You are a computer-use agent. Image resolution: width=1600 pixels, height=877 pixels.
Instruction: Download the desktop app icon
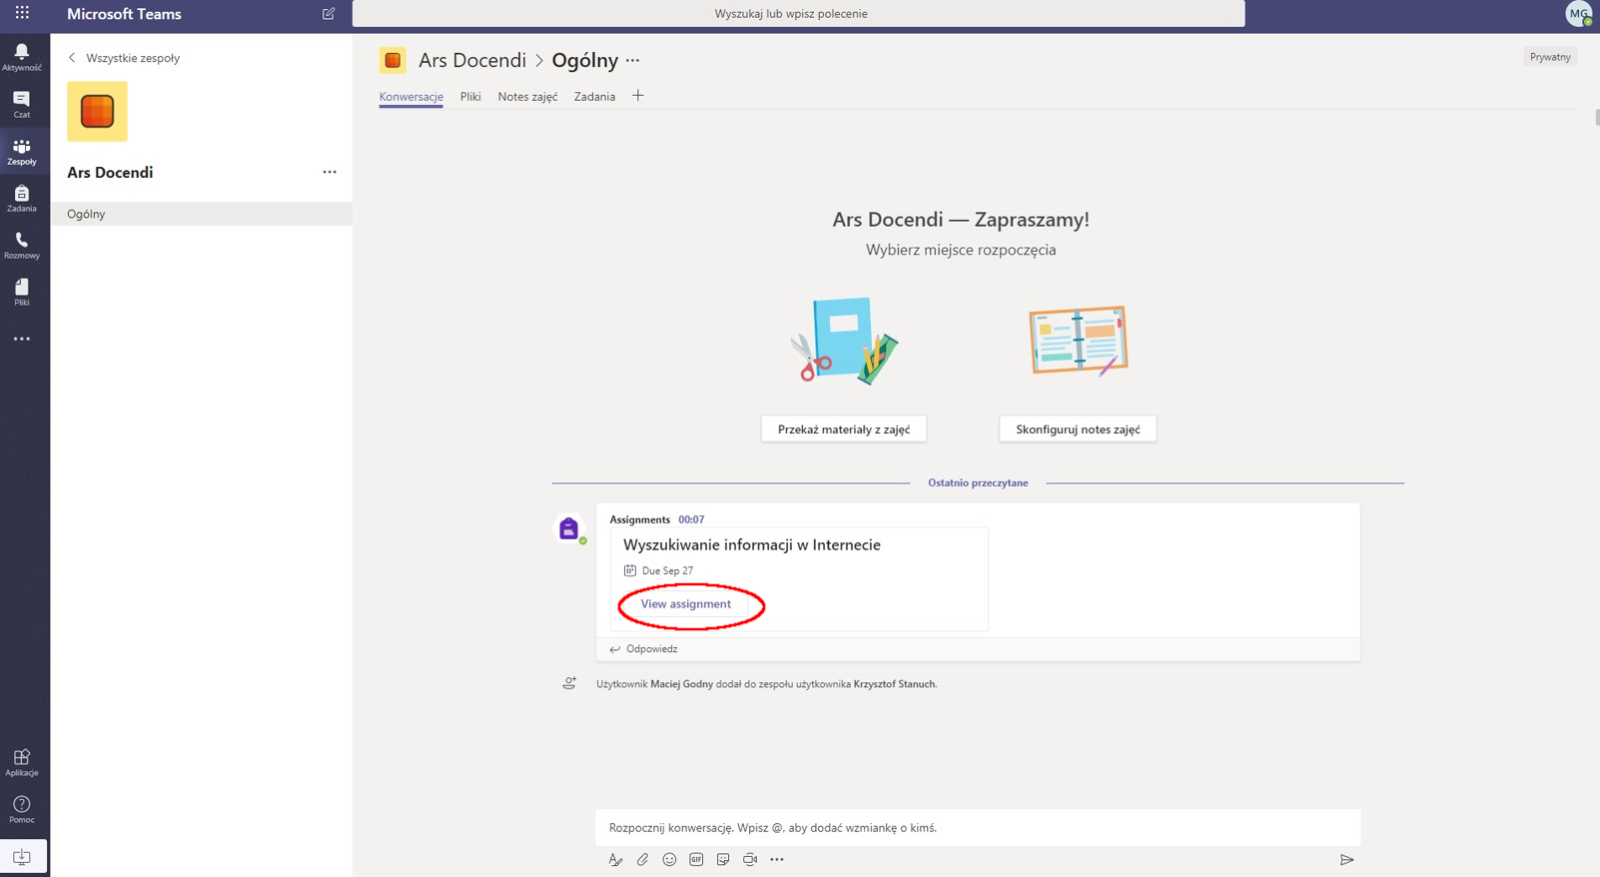coord(22,857)
